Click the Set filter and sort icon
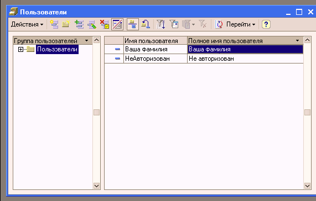This screenshot has width=316, height=201. (161, 24)
